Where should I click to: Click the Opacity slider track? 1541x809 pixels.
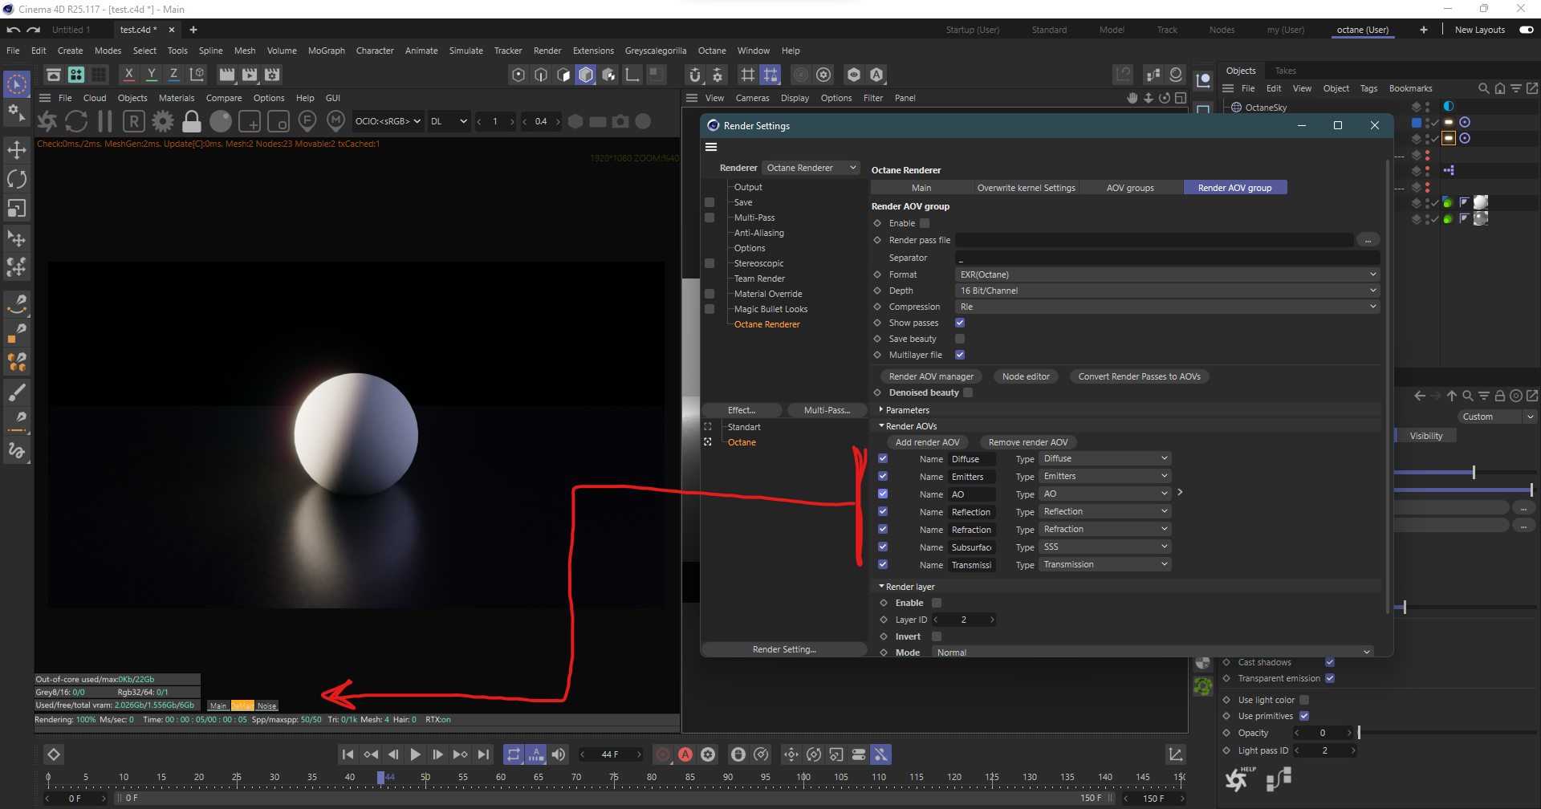pos(1445,733)
